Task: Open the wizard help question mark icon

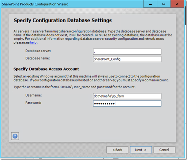Action: (15, 136)
